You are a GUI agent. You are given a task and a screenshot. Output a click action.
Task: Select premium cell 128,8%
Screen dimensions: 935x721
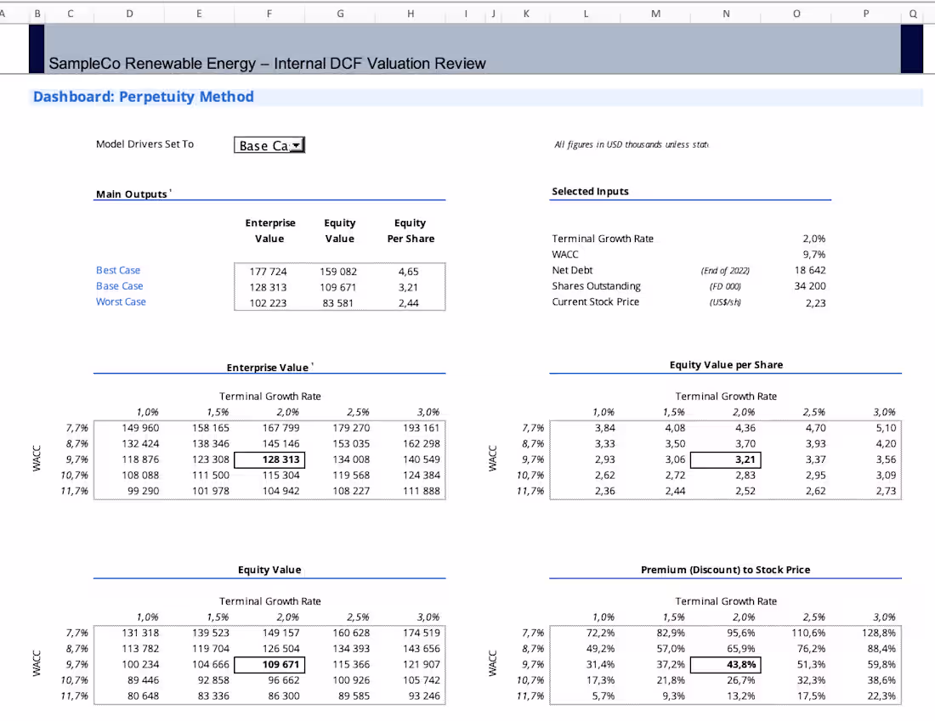(878, 633)
